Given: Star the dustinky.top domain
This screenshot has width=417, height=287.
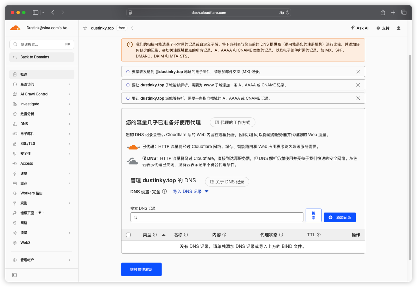Looking at the screenshot, I should 85,28.
